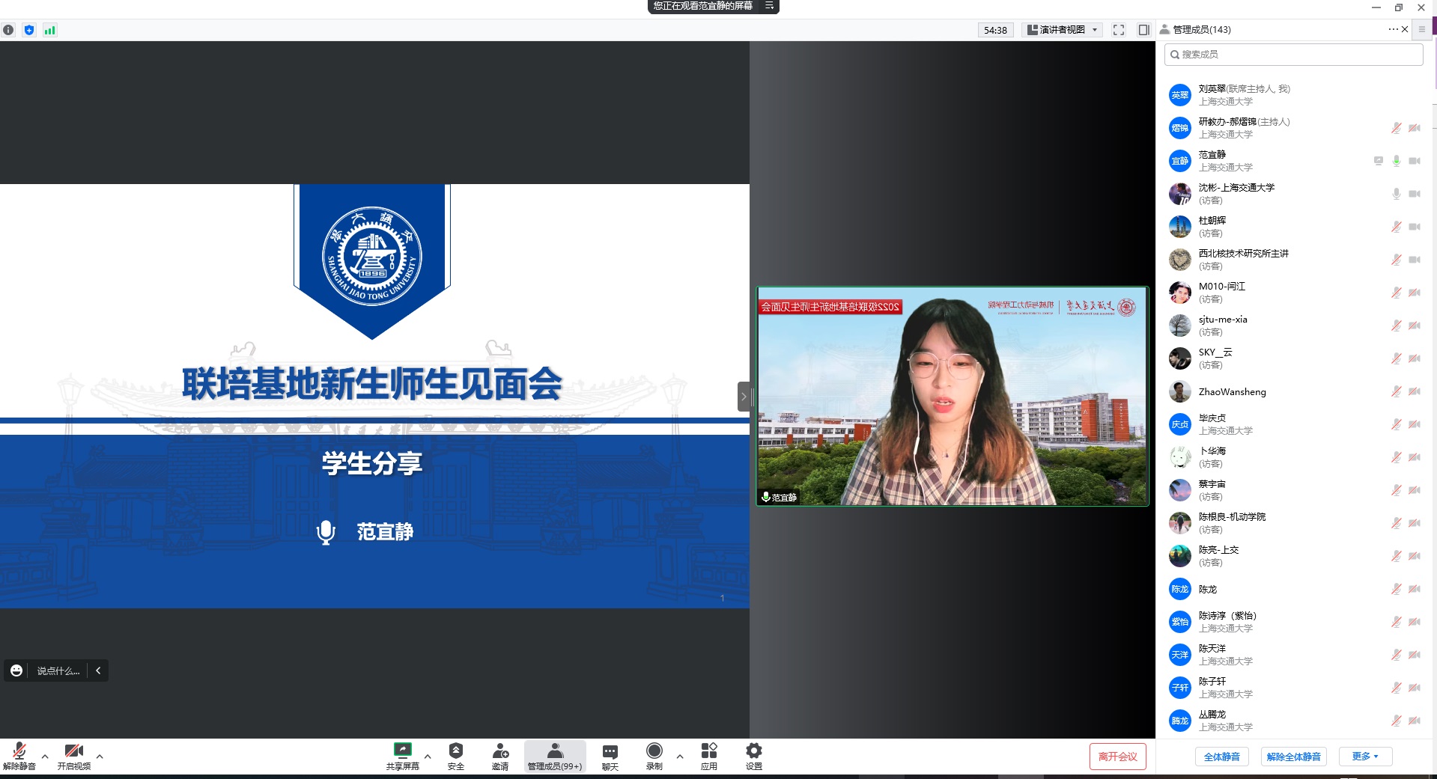Start recording with the 录制 button
This screenshot has height=779, width=1437.
tap(654, 755)
